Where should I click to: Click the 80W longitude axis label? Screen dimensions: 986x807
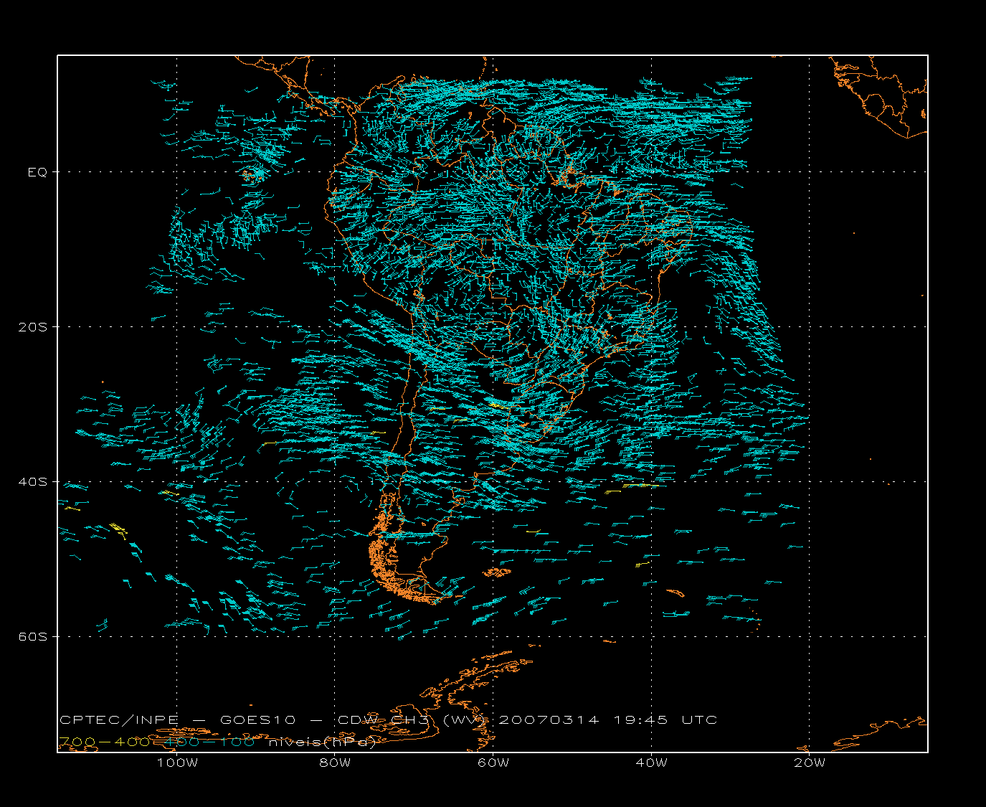(335, 763)
